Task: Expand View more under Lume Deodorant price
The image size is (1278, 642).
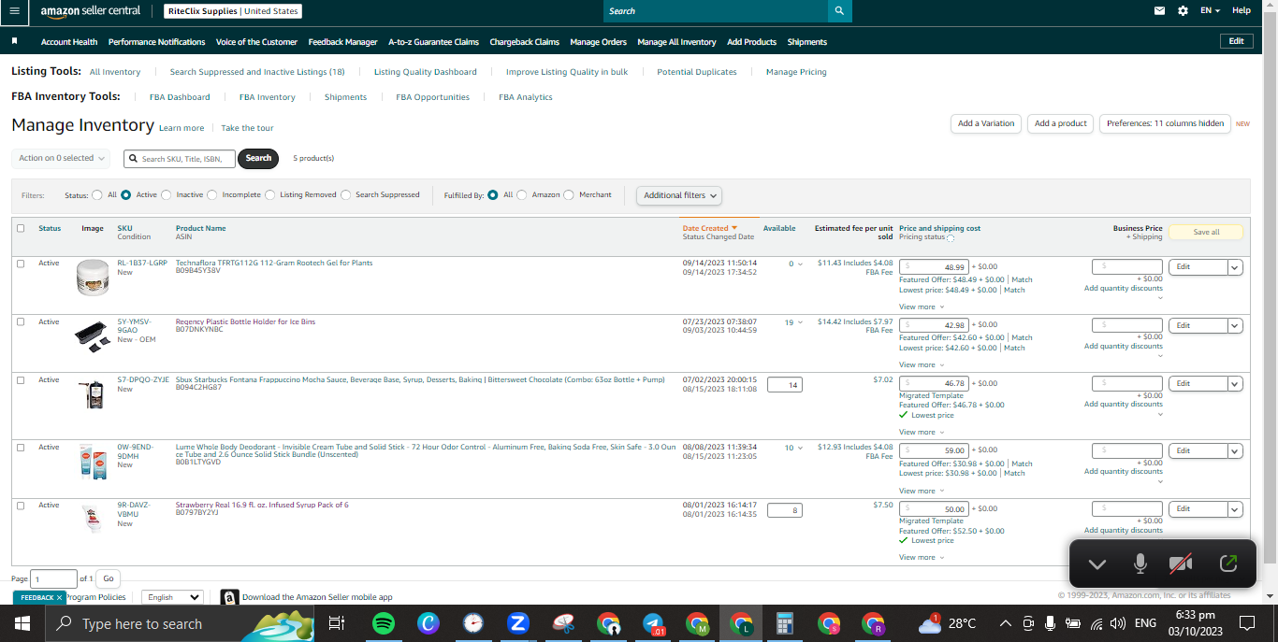Action: point(922,491)
